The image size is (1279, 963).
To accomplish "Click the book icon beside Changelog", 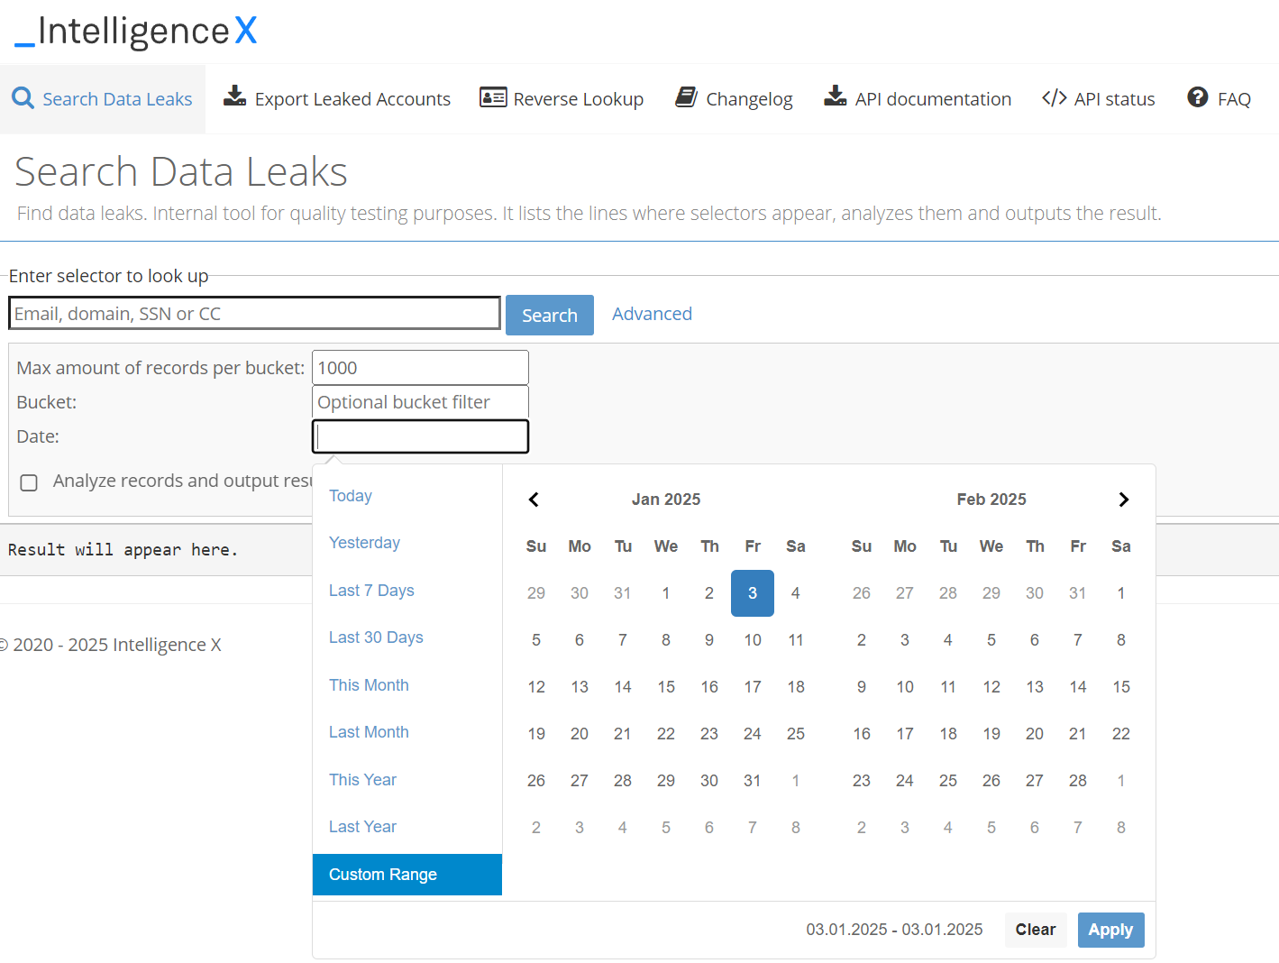I will (x=686, y=97).
